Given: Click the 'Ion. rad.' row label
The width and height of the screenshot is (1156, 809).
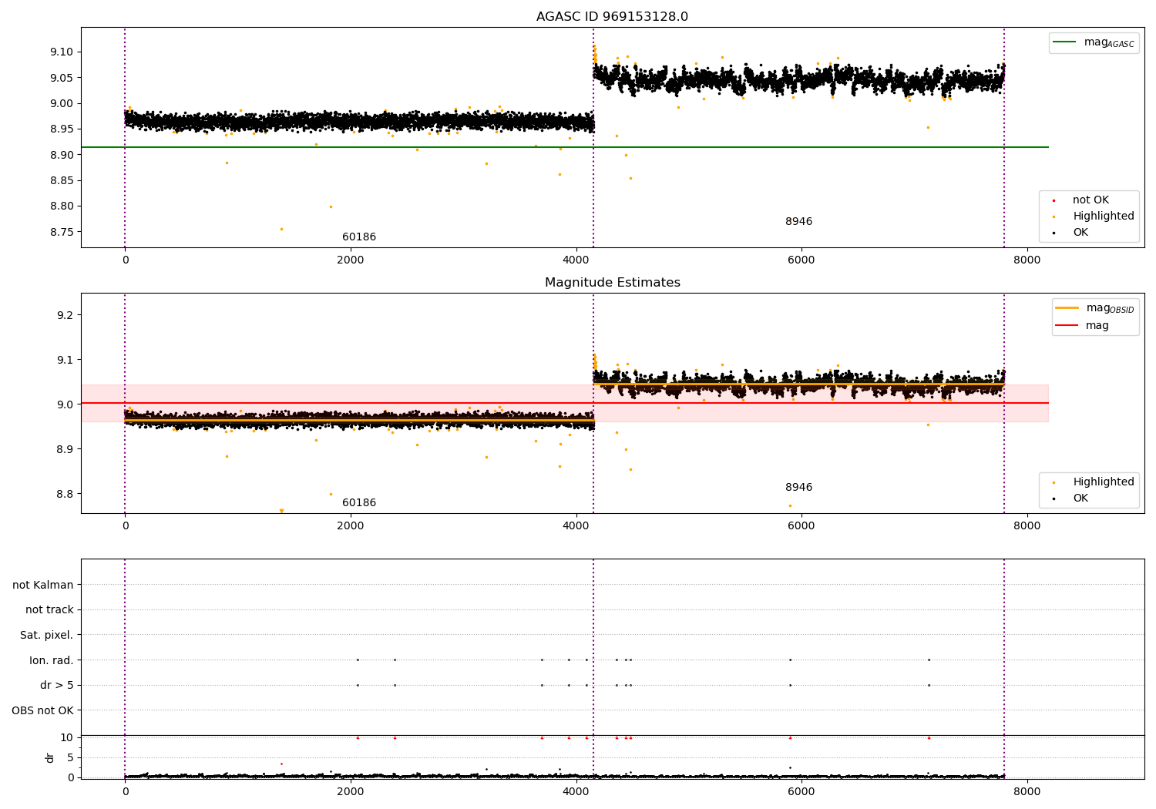Looking at the screenshot, I should tap(52, 660).
